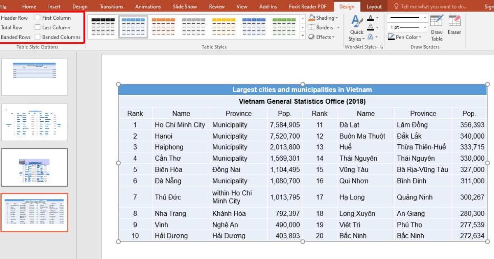This screenshot has height=259, width=494.
Task: Click the Text Outline icon
Action: pyautogui.click(x=370, y=27)
